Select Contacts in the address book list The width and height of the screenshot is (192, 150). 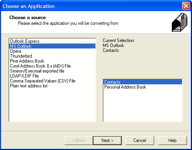click(x=143, y=82)
